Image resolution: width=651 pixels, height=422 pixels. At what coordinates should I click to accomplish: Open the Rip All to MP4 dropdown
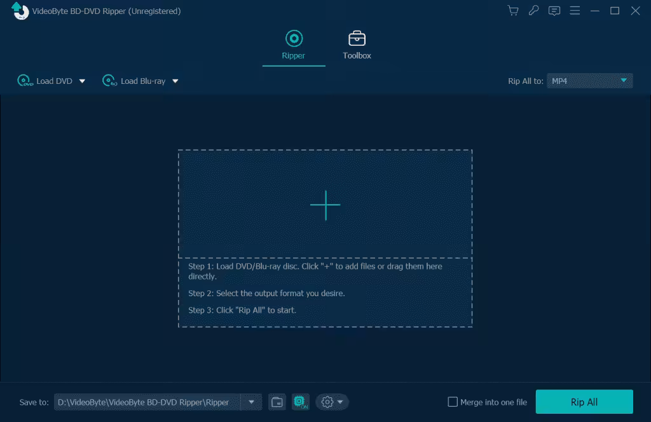(589, 81)
